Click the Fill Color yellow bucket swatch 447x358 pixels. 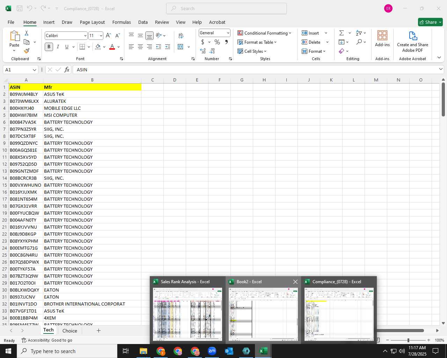pos(98,46)
